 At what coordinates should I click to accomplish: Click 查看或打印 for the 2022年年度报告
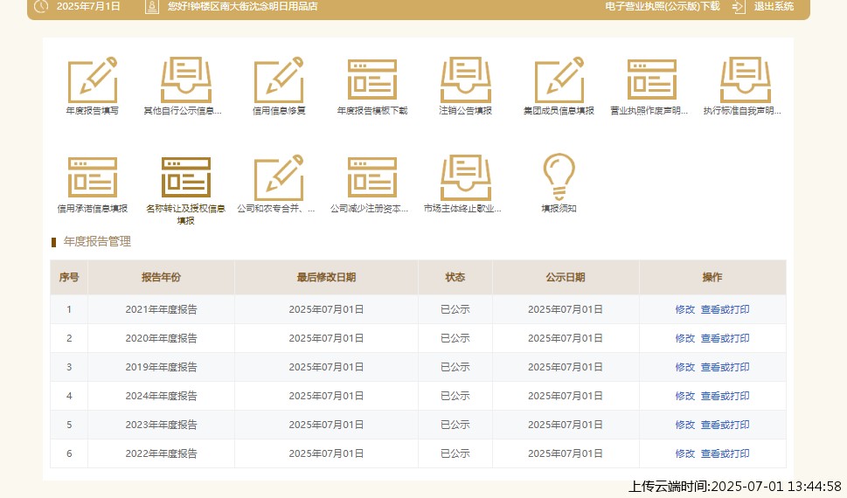pos(725,453)
